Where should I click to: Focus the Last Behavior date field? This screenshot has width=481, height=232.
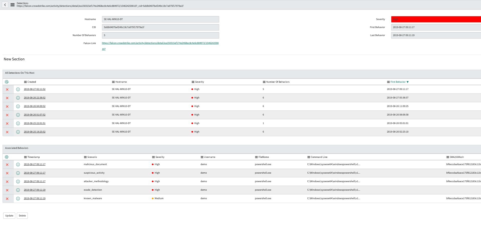coord(436,35)
